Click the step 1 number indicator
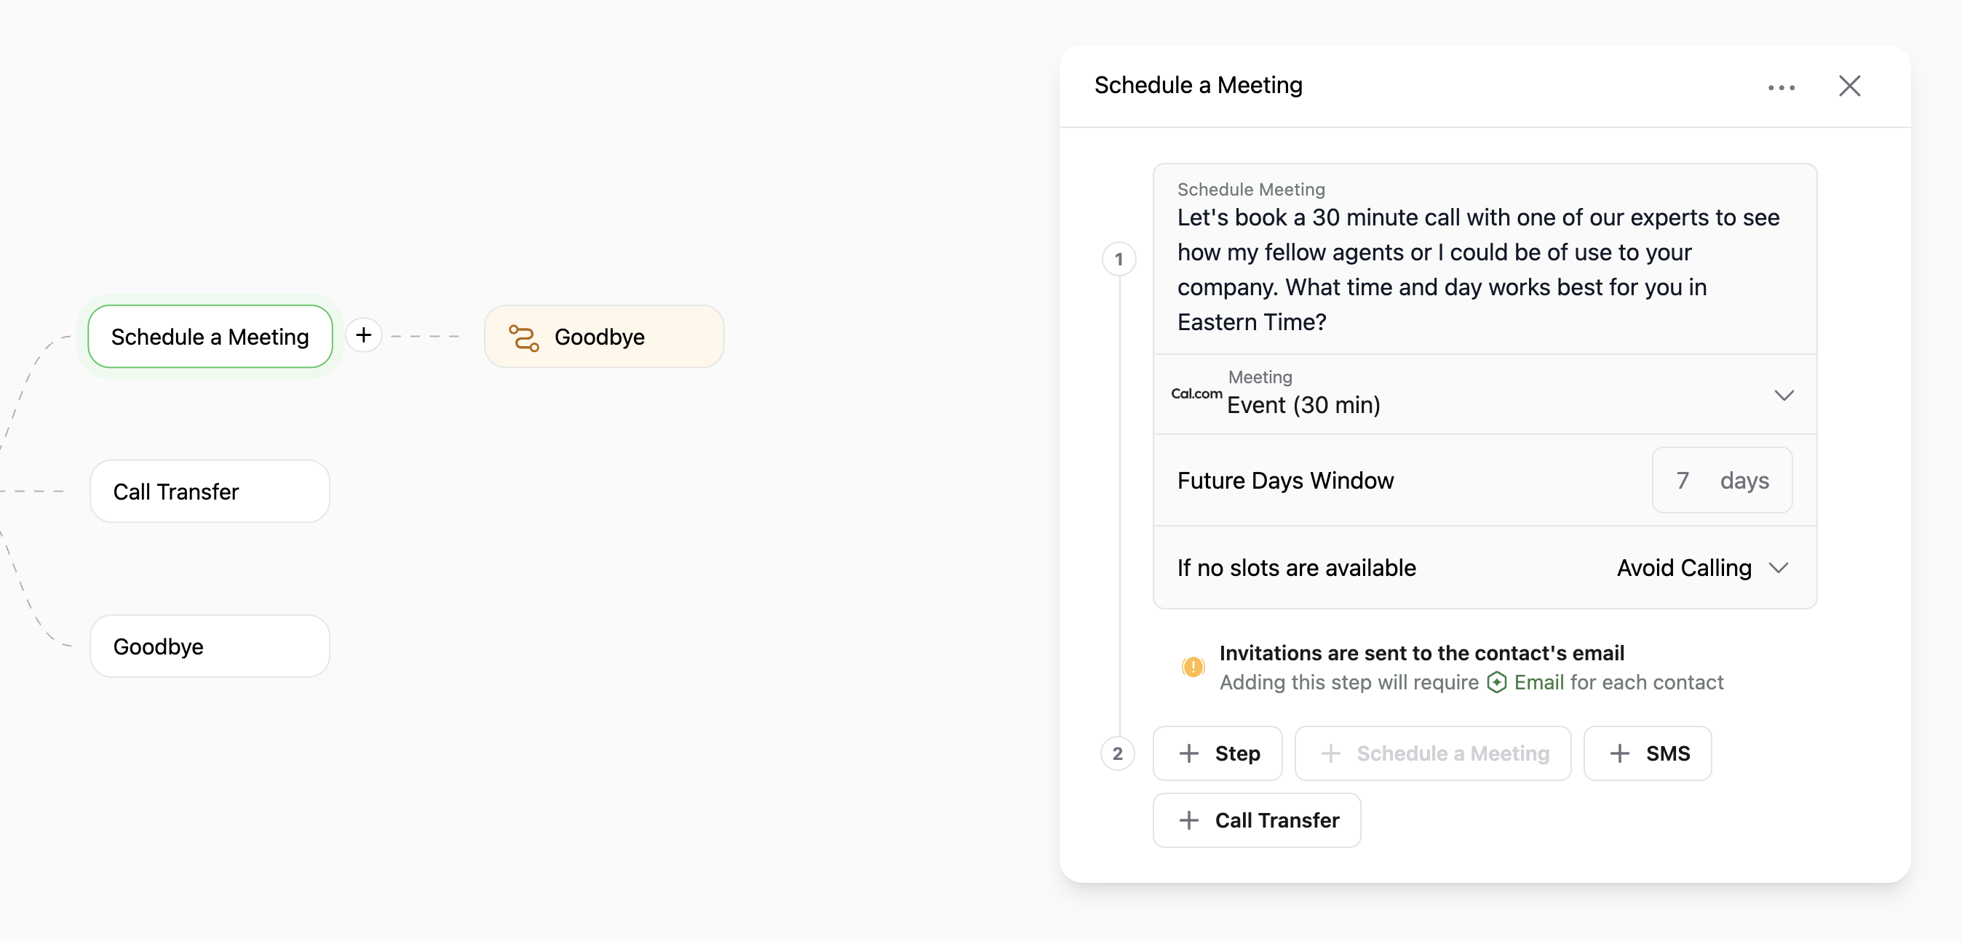The image size is (1962, 941). pyautogui.click(x=1119, y=259)
